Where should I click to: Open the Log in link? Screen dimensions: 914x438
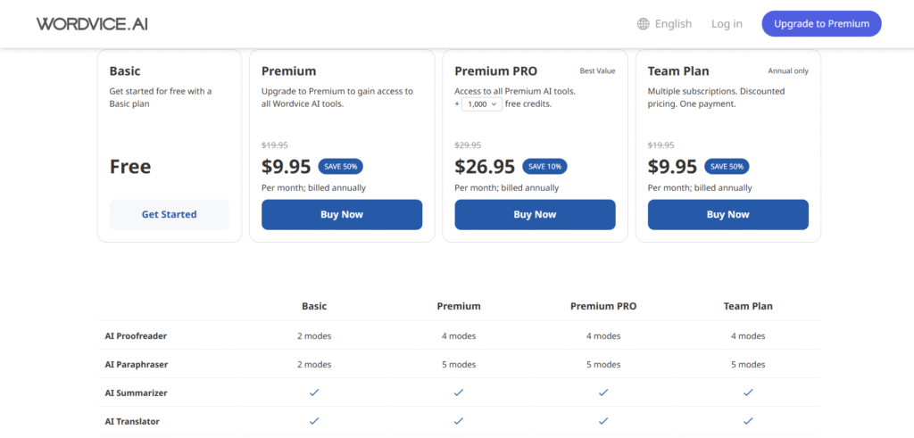727,24
